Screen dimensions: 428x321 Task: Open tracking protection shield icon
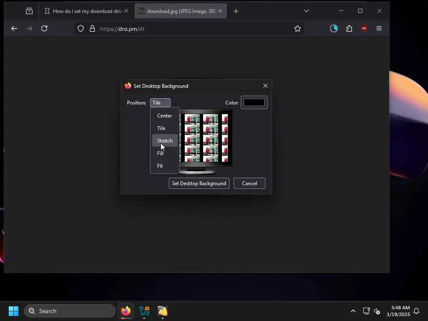[x=81, y=29]
